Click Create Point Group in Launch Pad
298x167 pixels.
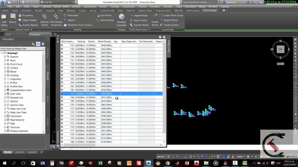[172, 15]
